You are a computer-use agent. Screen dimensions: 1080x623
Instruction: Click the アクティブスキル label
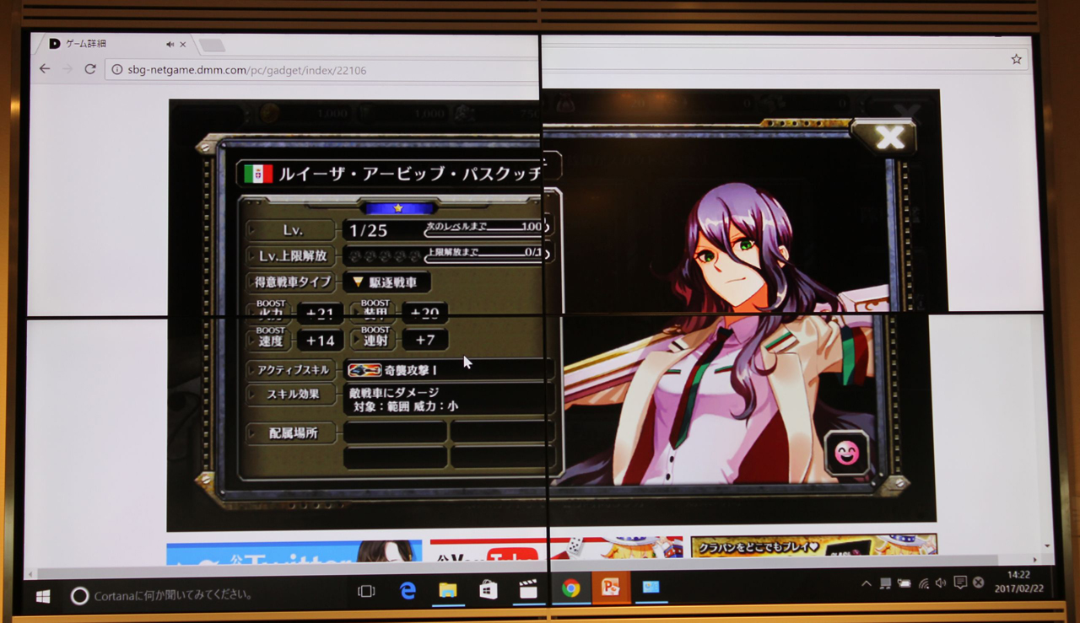coord(293,370)
